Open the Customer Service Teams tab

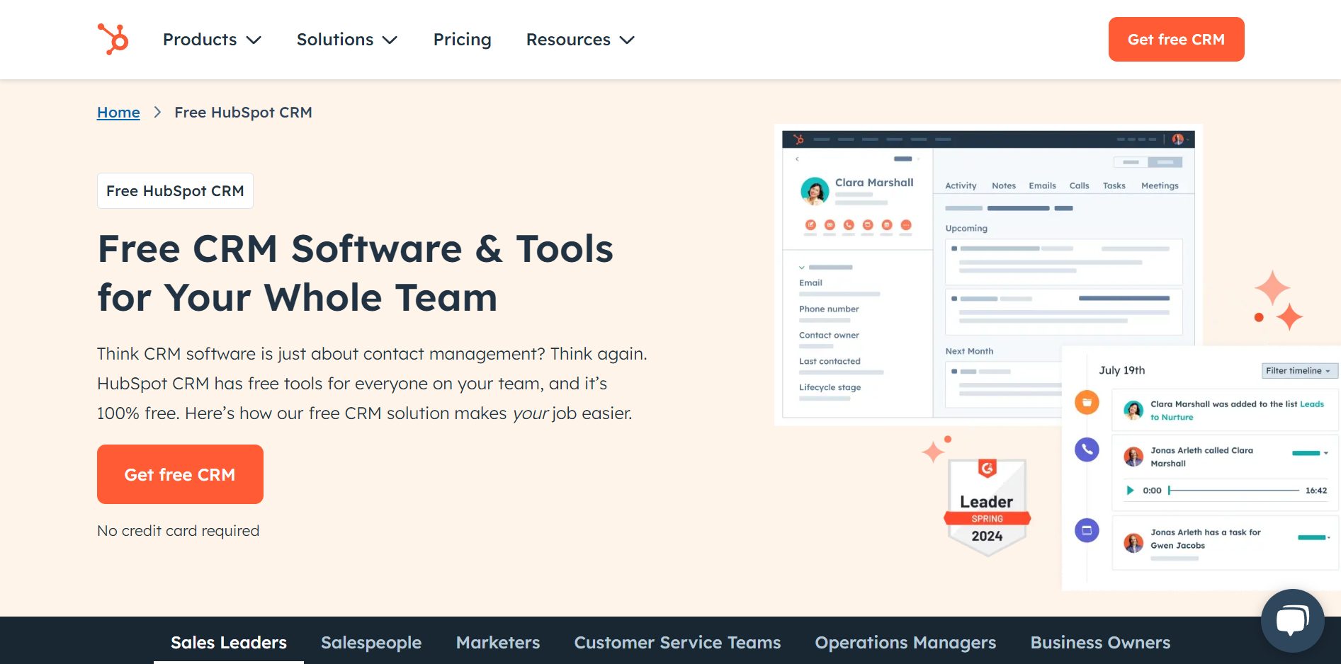coord(677,643)
